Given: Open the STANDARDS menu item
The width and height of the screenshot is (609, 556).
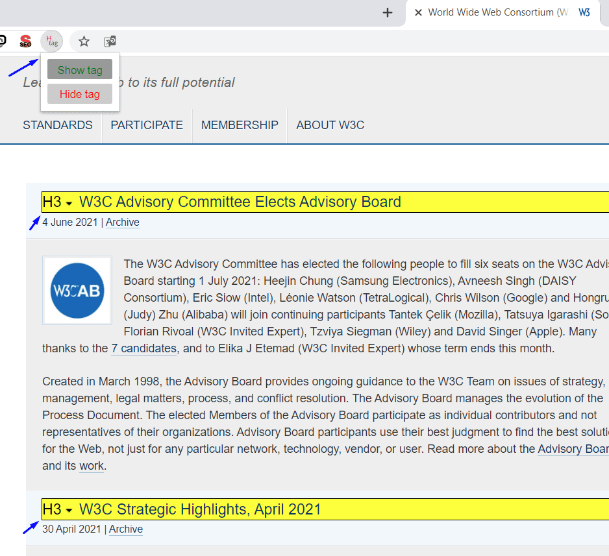Looking at the screenshot, I should [x=58, y=125].
